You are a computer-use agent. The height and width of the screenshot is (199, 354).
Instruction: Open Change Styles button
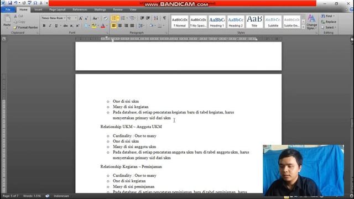311,22
